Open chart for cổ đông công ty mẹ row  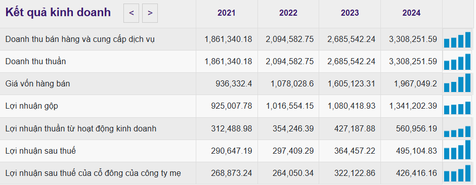point(457,173)
